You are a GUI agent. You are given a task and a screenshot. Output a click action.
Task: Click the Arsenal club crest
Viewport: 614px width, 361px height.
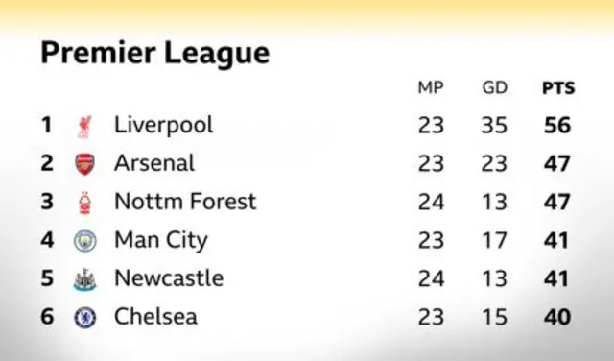coord(85,164)
